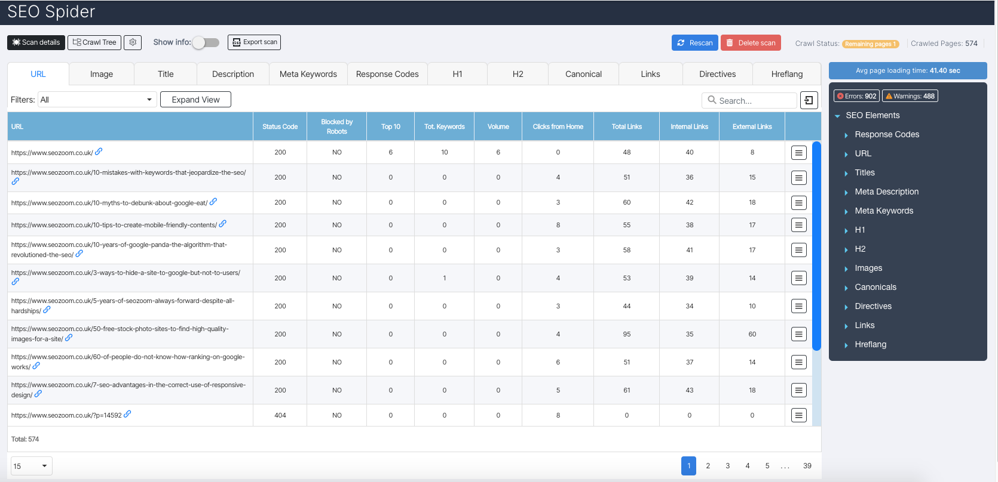The height and width of the screenshot is (482, 998).
Task: Expand Meta Description in SEO Elements
Action: [846, 193]
